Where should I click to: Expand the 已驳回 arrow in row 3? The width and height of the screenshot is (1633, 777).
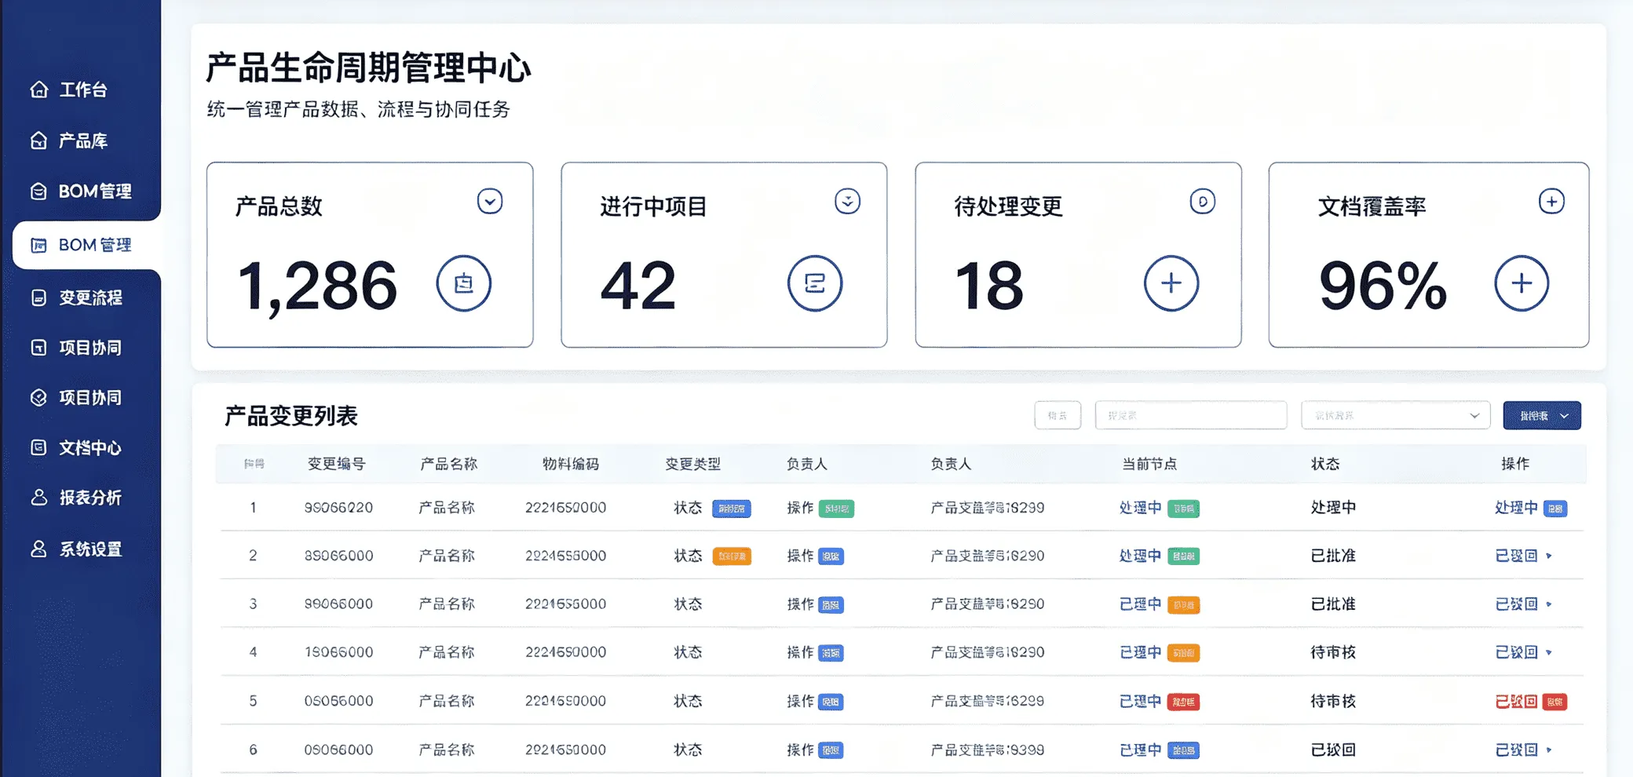point(1549,604)
